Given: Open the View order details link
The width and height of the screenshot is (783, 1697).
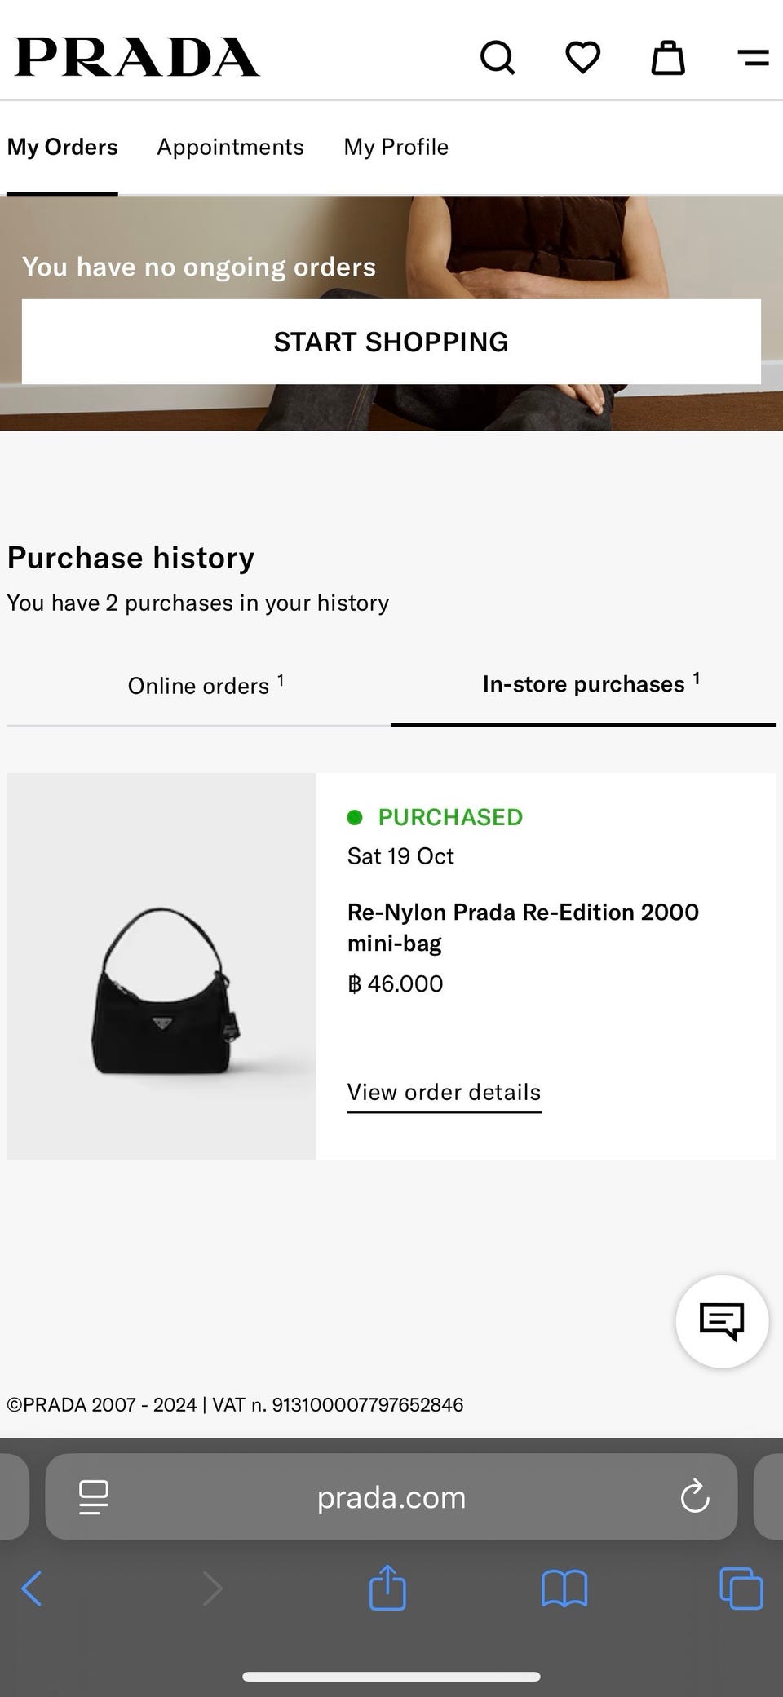Looking at the screenshot, I should [444, 1092].
